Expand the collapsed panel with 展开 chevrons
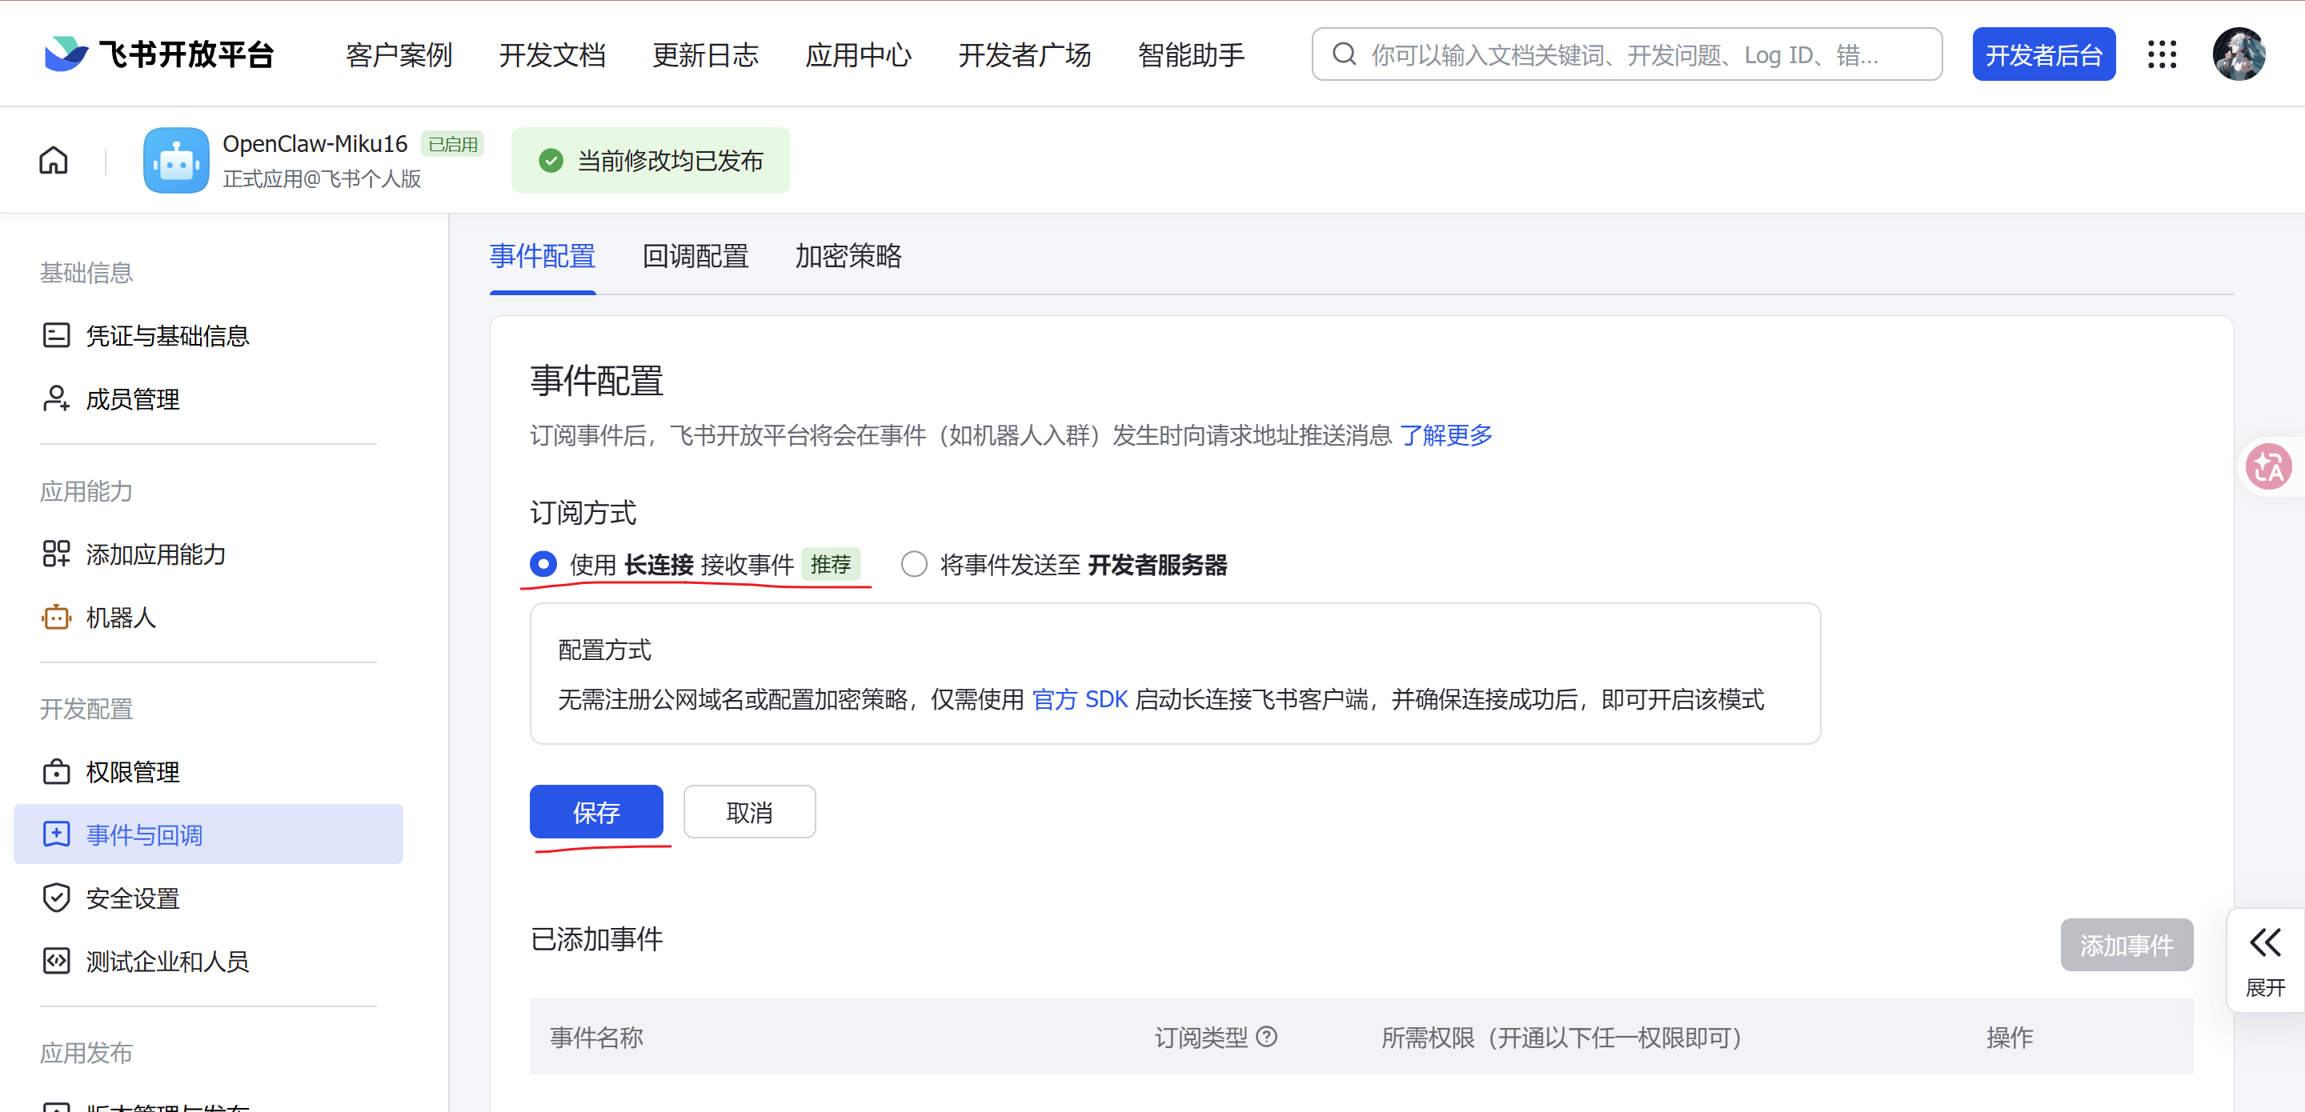 2265,960
